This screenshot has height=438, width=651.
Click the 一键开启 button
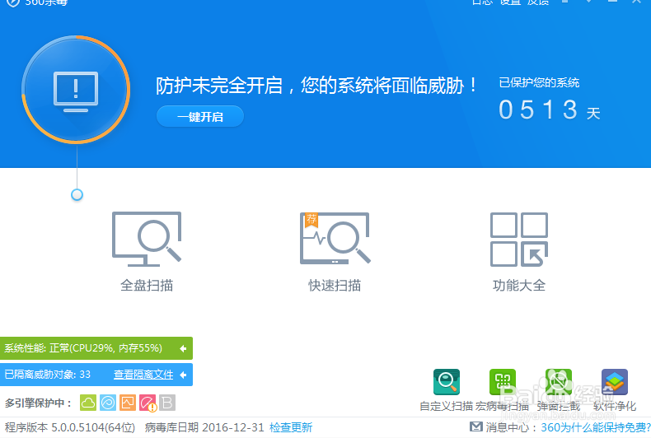(200, 117)
